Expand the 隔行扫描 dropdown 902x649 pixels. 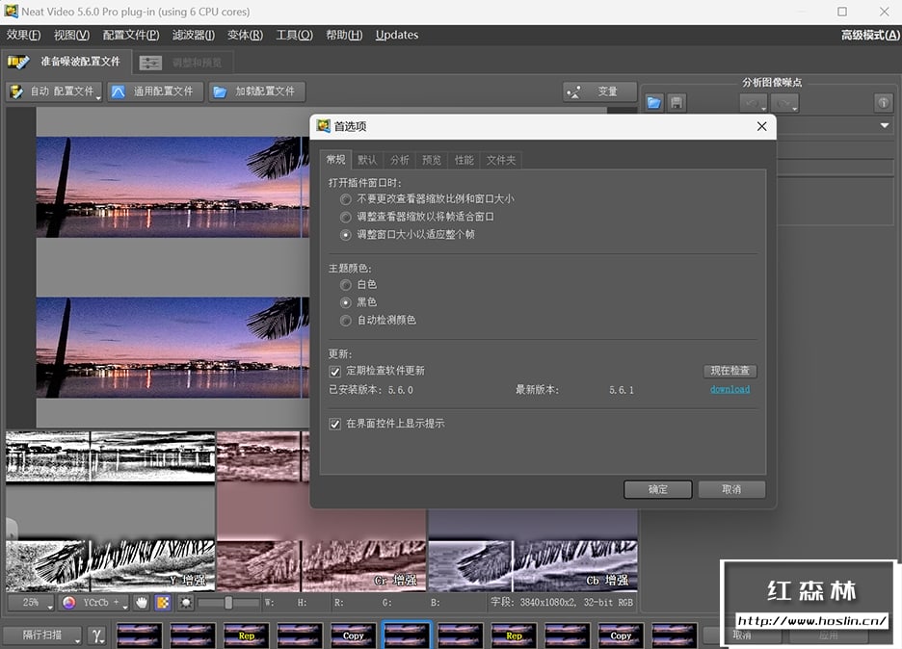pos(42,636)
